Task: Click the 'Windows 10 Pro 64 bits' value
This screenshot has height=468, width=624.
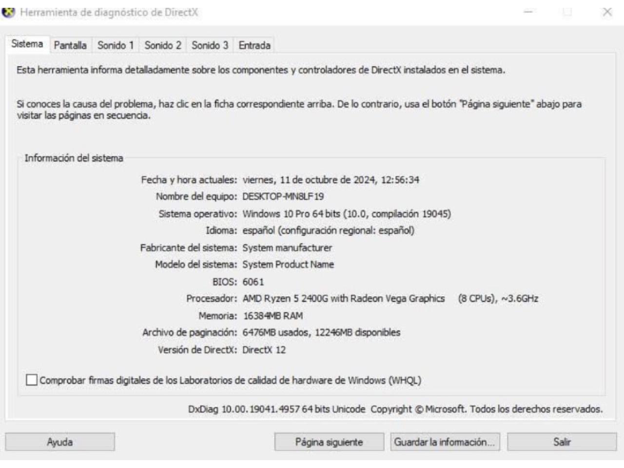Action: coord(292,214)
